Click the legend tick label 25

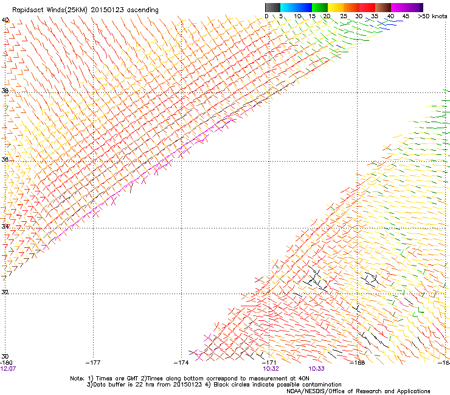click(344, 16)
